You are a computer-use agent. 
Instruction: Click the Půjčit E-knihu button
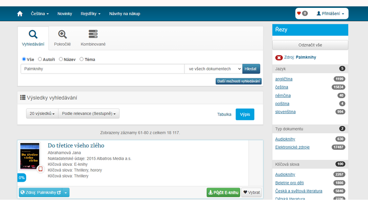click(223, 192)
